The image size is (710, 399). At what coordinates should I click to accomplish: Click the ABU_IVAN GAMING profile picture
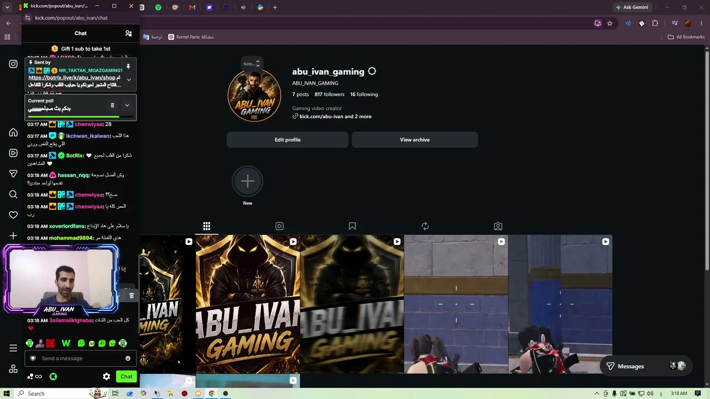click(255, 96)
